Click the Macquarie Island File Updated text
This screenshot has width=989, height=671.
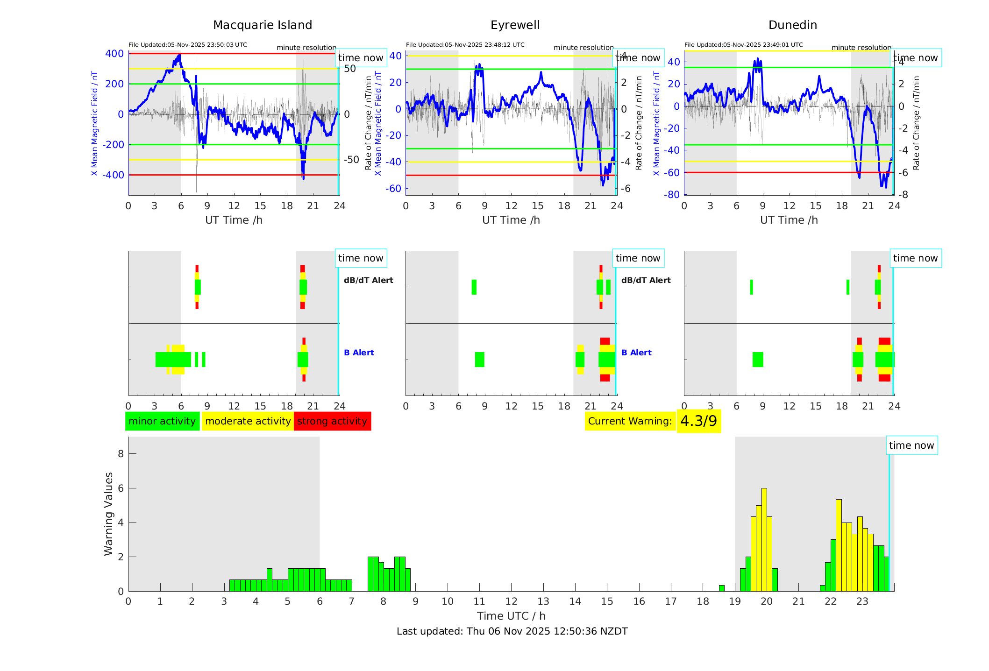click(188, 45)
